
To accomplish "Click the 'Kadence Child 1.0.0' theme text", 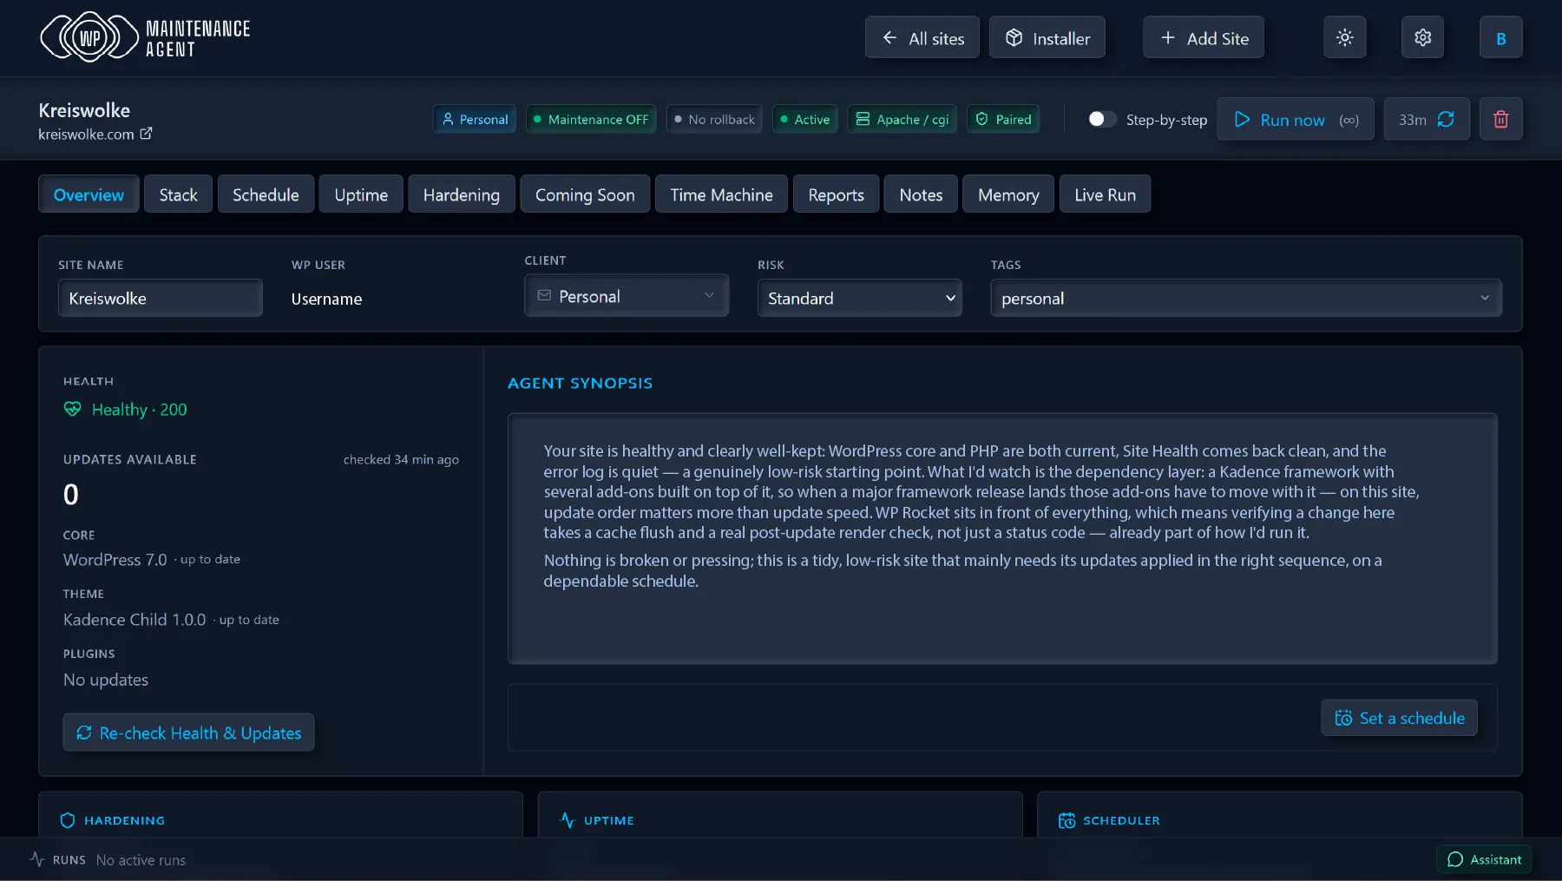I will pos(135,620).
